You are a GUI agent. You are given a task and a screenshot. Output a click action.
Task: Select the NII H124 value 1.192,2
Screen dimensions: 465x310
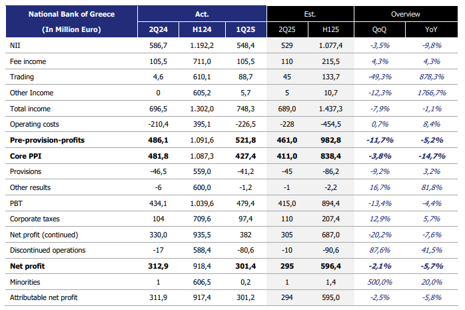[x=202, y=45]
